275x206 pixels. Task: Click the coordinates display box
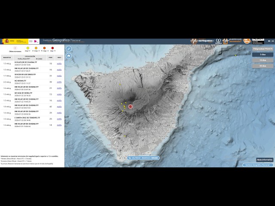tap(143, 158)
